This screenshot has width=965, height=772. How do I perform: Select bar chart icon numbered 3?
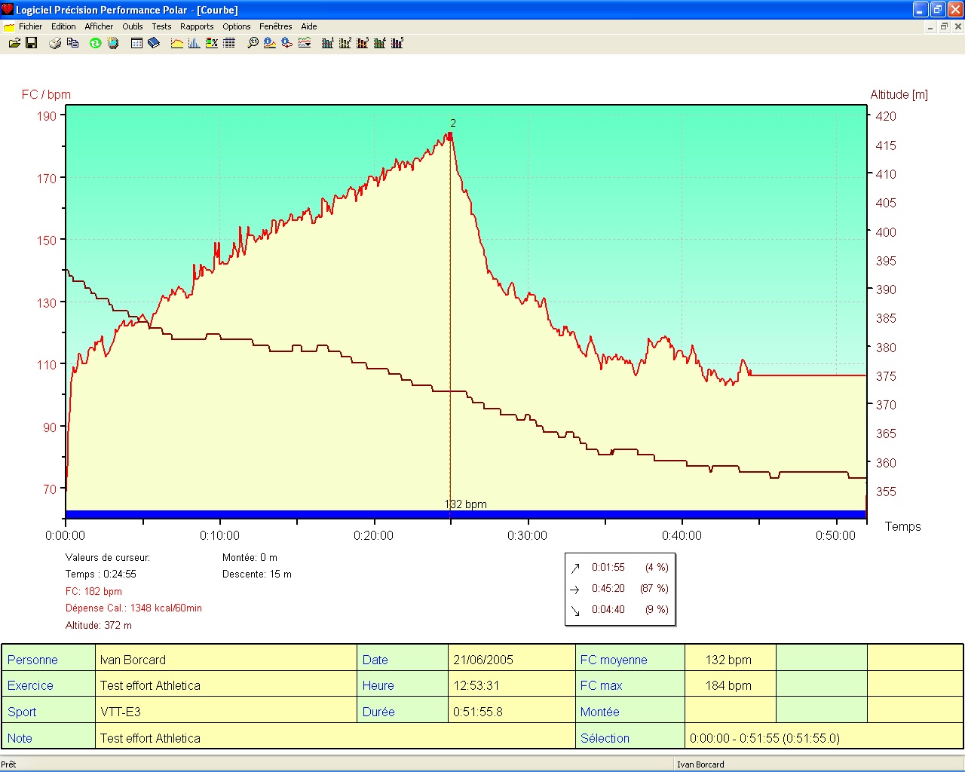[363, 43]
